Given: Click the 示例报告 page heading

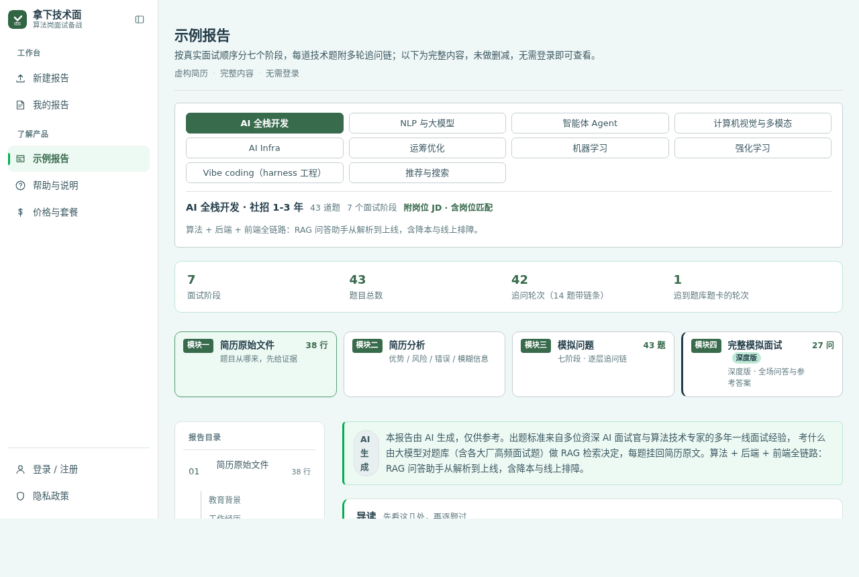Looking at the screenshot, I should (202, 36).
